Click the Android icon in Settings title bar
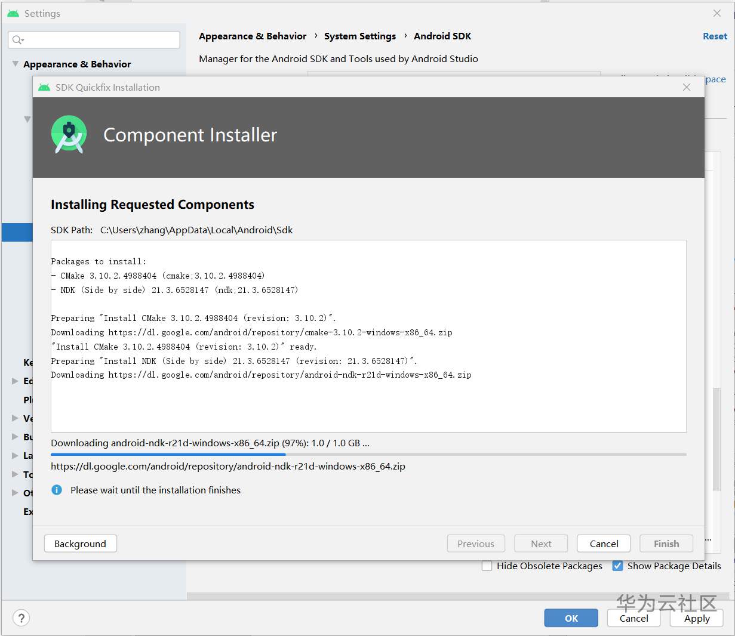The image size is (735, 636). coord(13,13)
